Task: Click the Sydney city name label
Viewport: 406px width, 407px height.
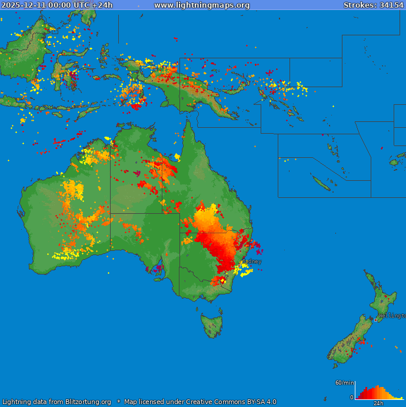Action: click(252, 261)
